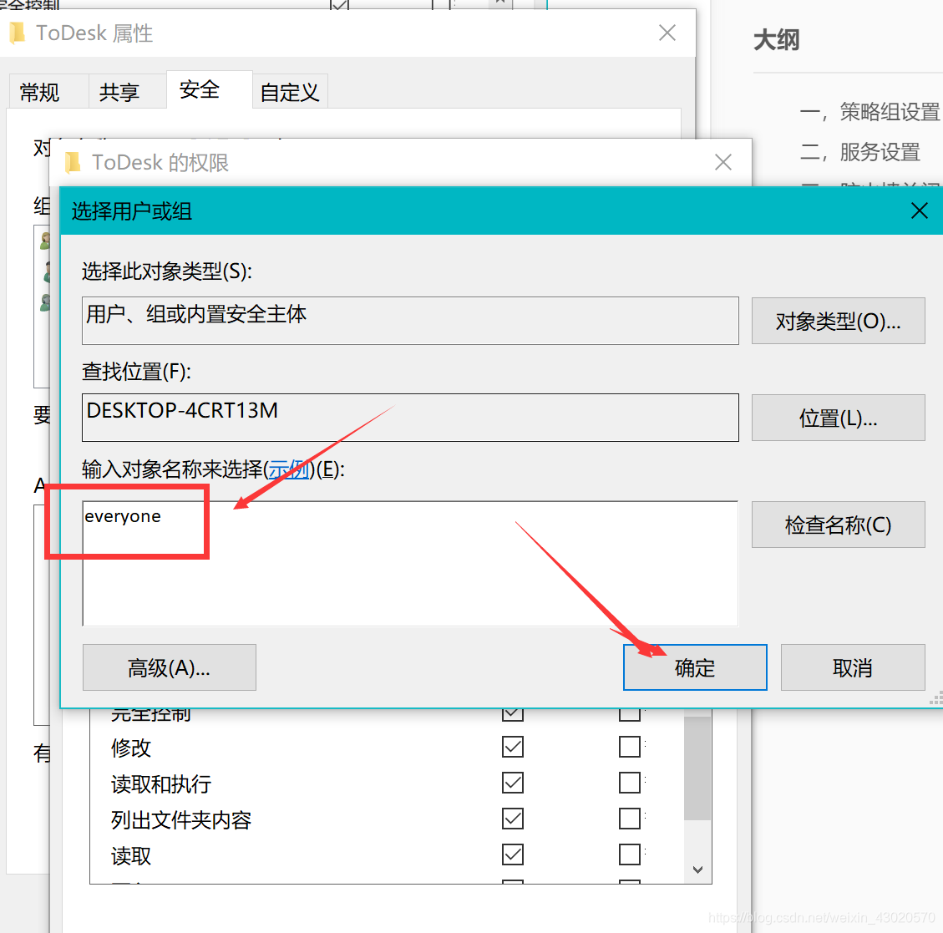The image size is (943, 933).
Task: Click the folder icon in ToDesk 属性 title
Action: pyautogui.click(x=18, y=33)
